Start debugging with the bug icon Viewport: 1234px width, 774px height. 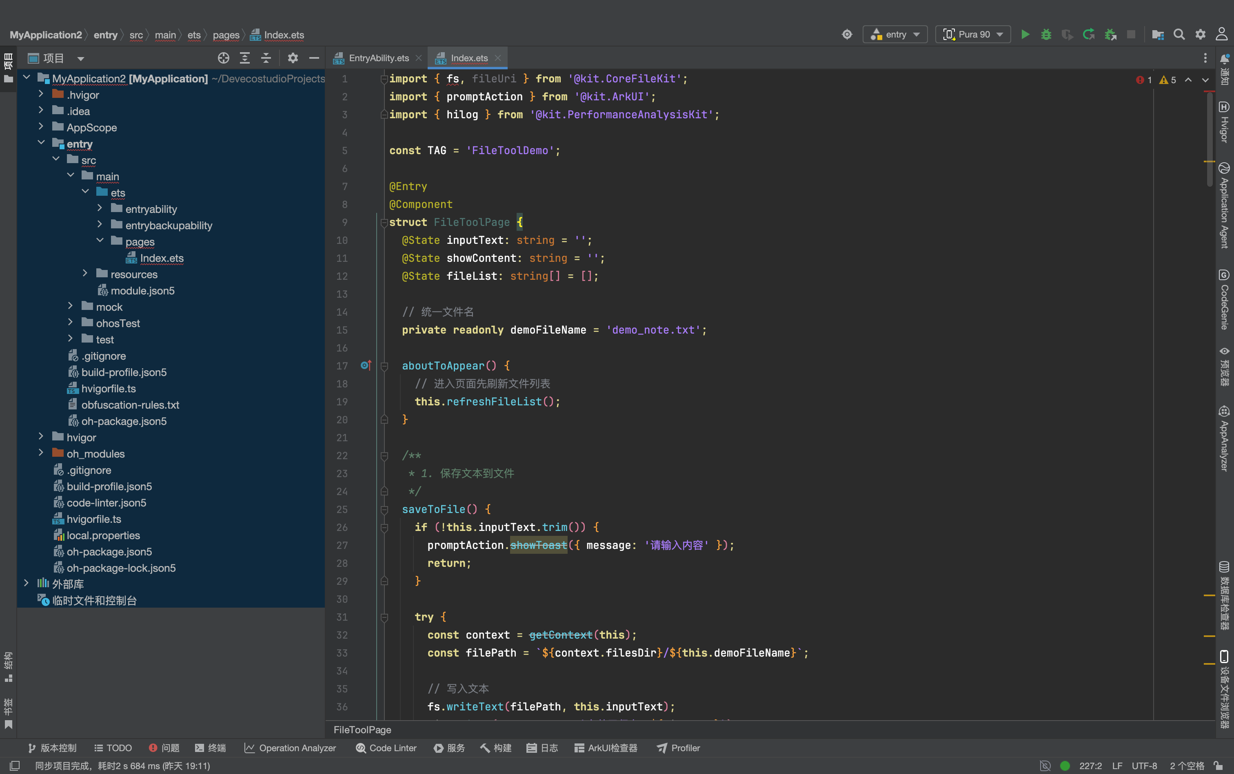pos(1046,34)
